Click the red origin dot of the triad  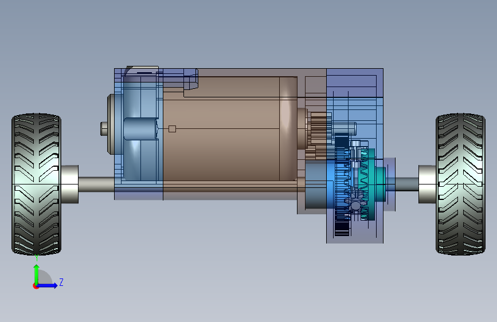point(36,286)
